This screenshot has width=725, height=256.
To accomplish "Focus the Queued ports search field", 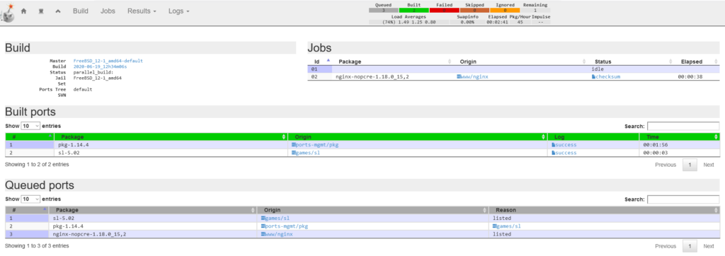I will [x=683, y=199].
